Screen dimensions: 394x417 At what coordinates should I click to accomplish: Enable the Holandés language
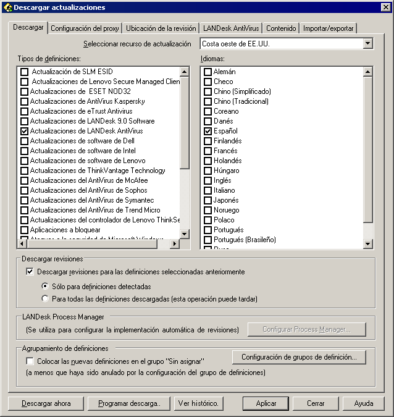pyautogui.click(x=207, y=161)
